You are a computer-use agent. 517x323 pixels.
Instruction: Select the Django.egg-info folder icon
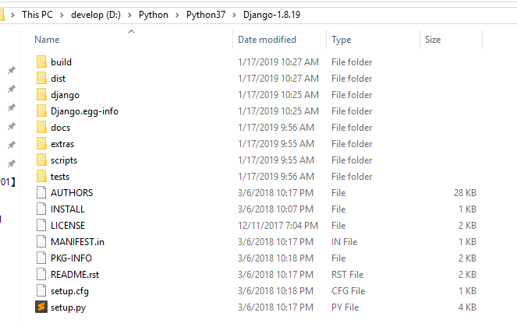[x=41, y=111]
